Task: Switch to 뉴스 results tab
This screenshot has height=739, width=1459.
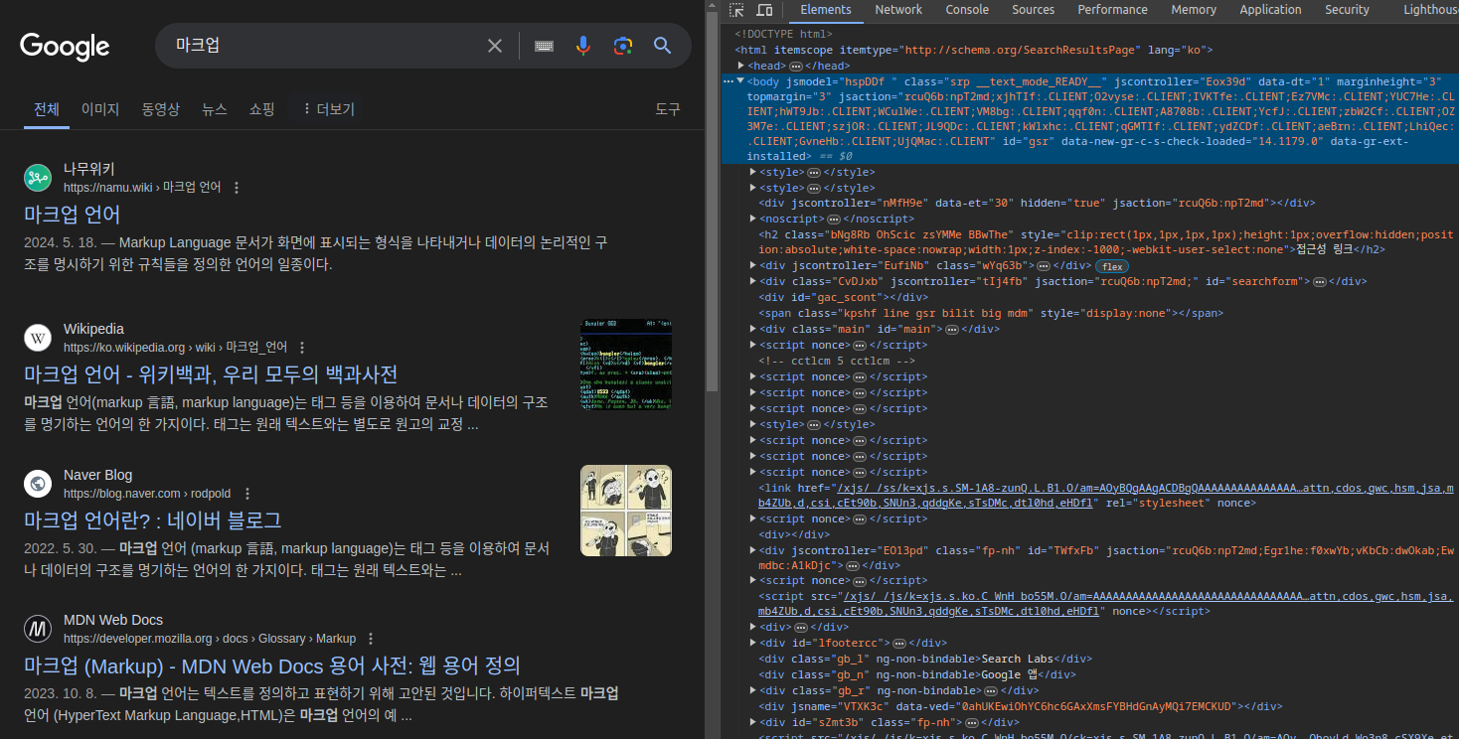Action: 215,109
